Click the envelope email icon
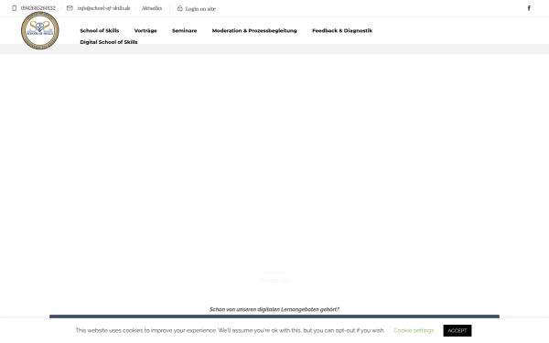Viewport: 549px width, 343px height. 70,8
